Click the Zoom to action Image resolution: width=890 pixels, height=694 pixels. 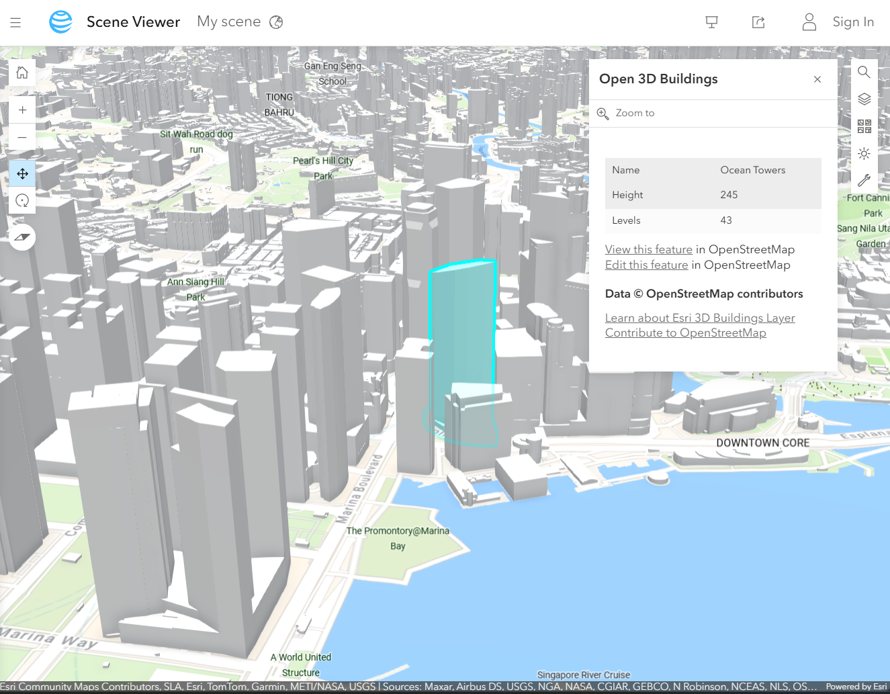click(x=626, y=114)
